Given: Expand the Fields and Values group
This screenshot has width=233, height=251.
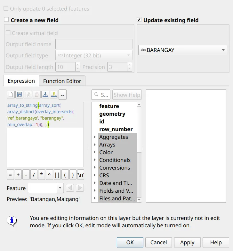Looking at the screenshot, I should tap(95, 190).
